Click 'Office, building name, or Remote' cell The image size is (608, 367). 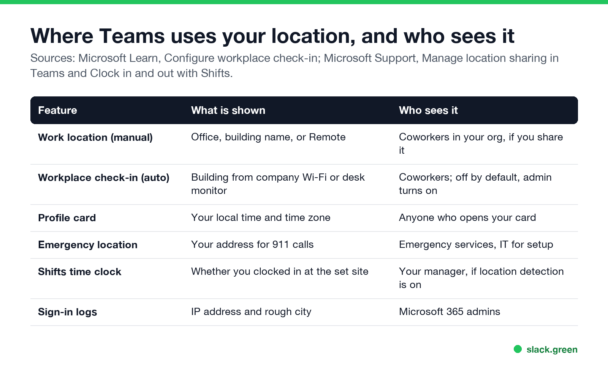[x=268, y=137]
